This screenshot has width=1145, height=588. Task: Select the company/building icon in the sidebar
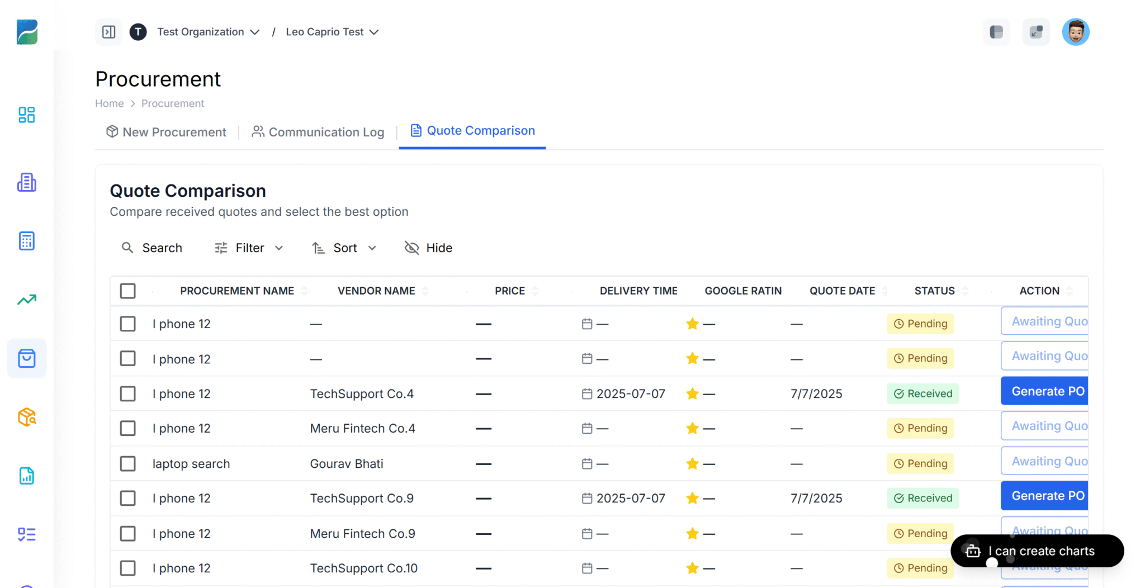point(26,182)
